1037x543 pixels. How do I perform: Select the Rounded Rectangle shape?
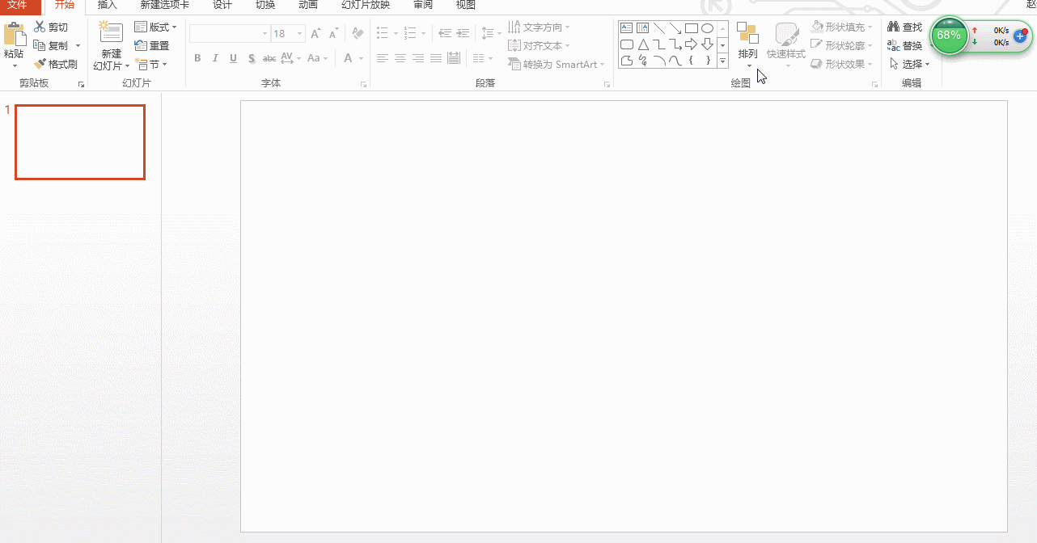click(627, 44)
